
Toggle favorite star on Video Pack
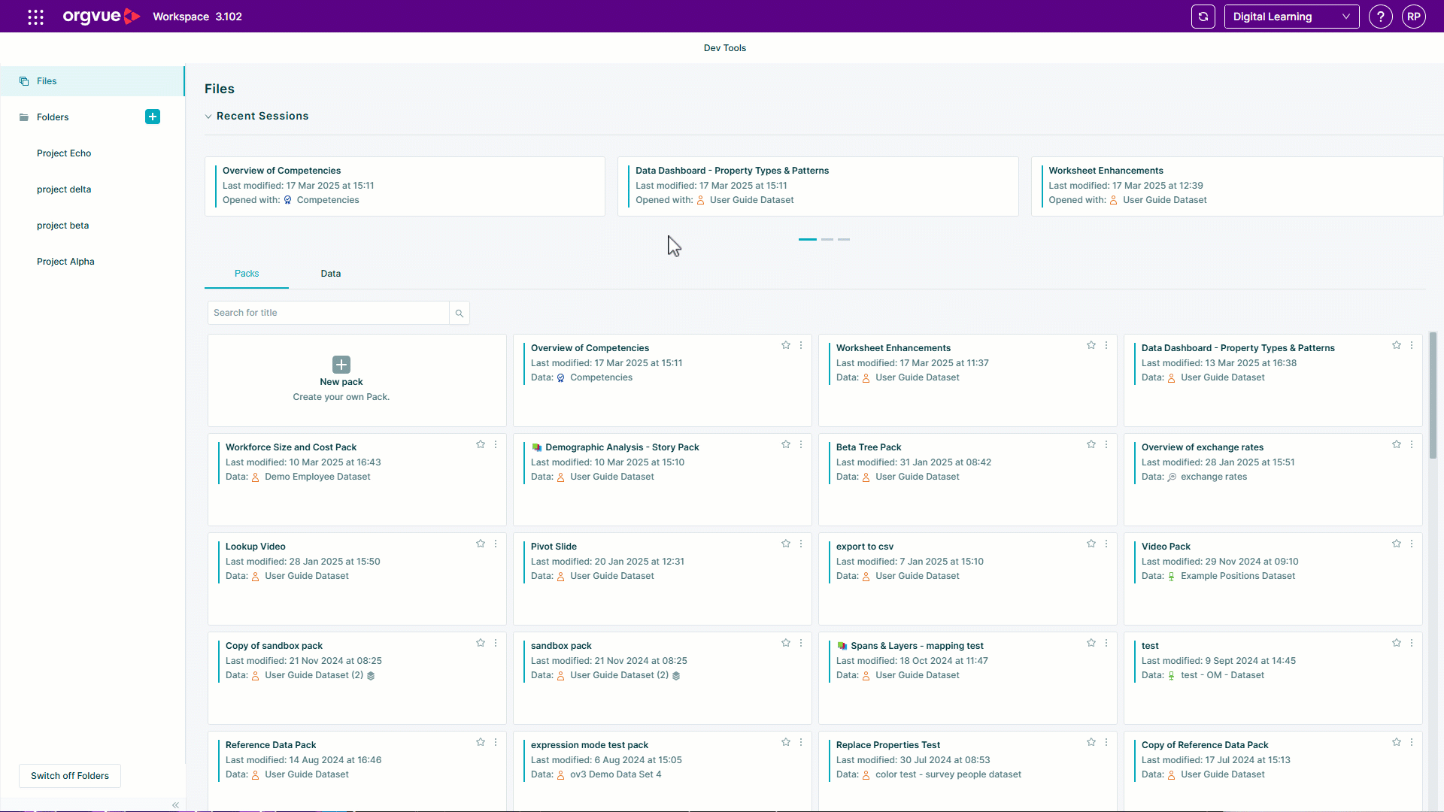point(1397,544)
